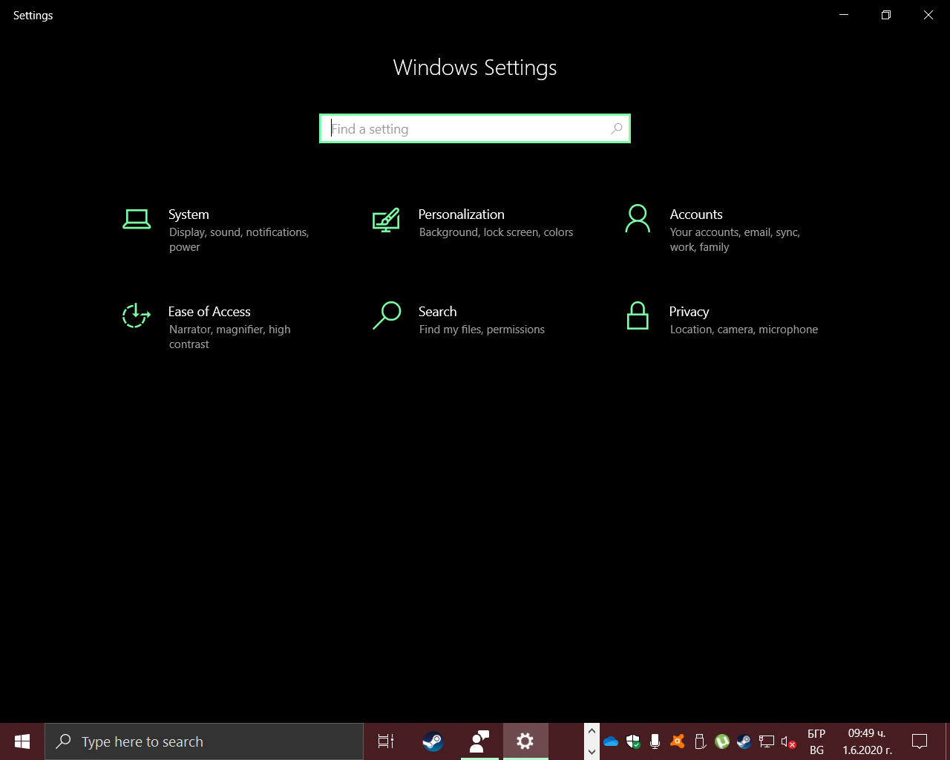Open Windows Security shield tray icon
The image size is (950, 760).
(633, 741)
